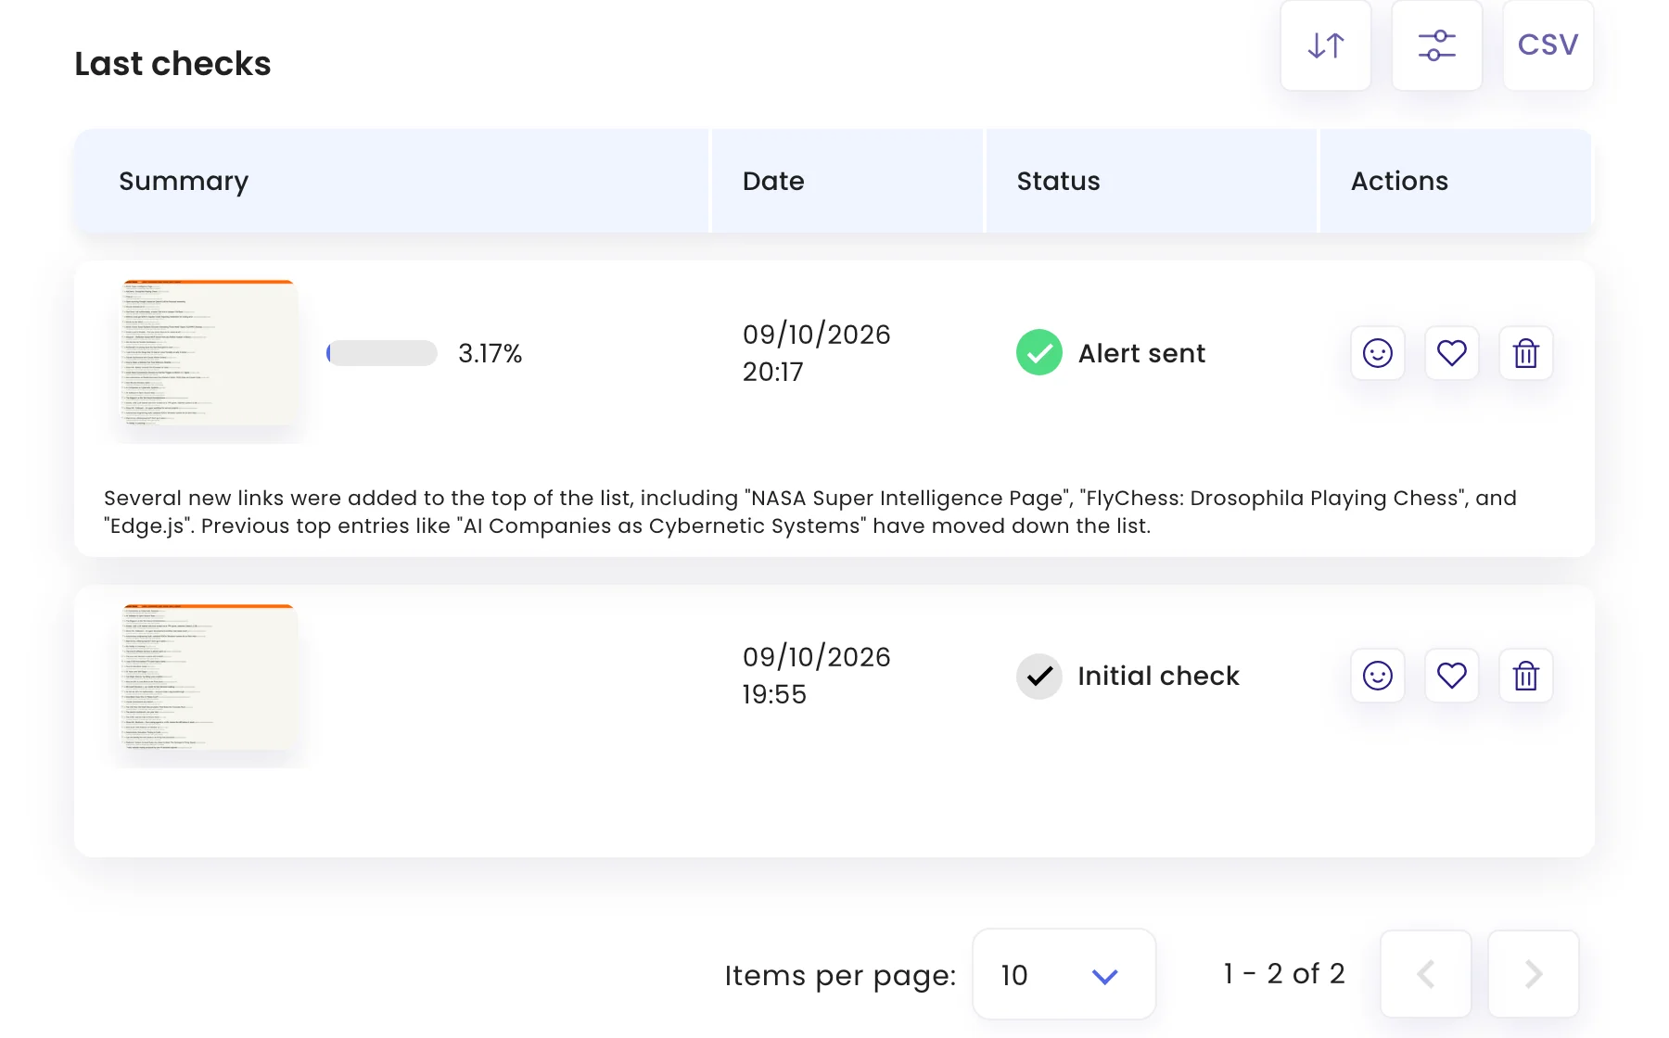This screenshot has height=1038, width=1669.
Task: Delete the Alert sent check via trash icon
Action: (1526, 353)
